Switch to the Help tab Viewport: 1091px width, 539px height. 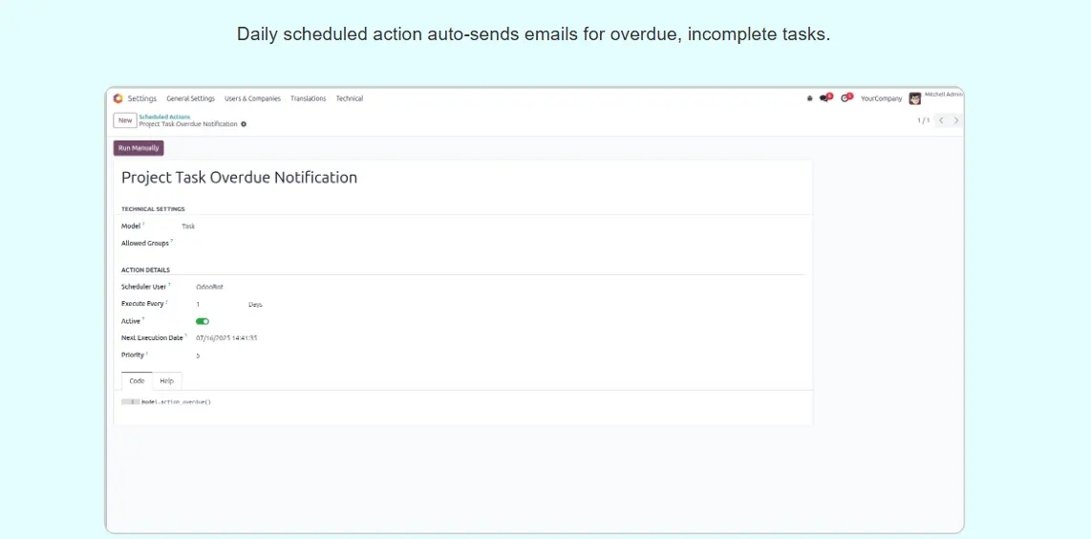pyautogui.click(x=167, y=380)
